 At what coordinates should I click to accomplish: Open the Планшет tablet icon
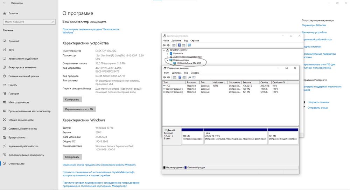[4, 94]
